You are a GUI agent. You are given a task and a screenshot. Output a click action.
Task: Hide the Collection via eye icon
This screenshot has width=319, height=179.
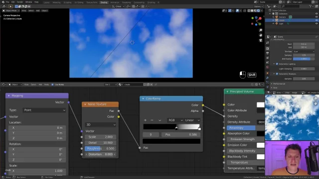(317, 14)
